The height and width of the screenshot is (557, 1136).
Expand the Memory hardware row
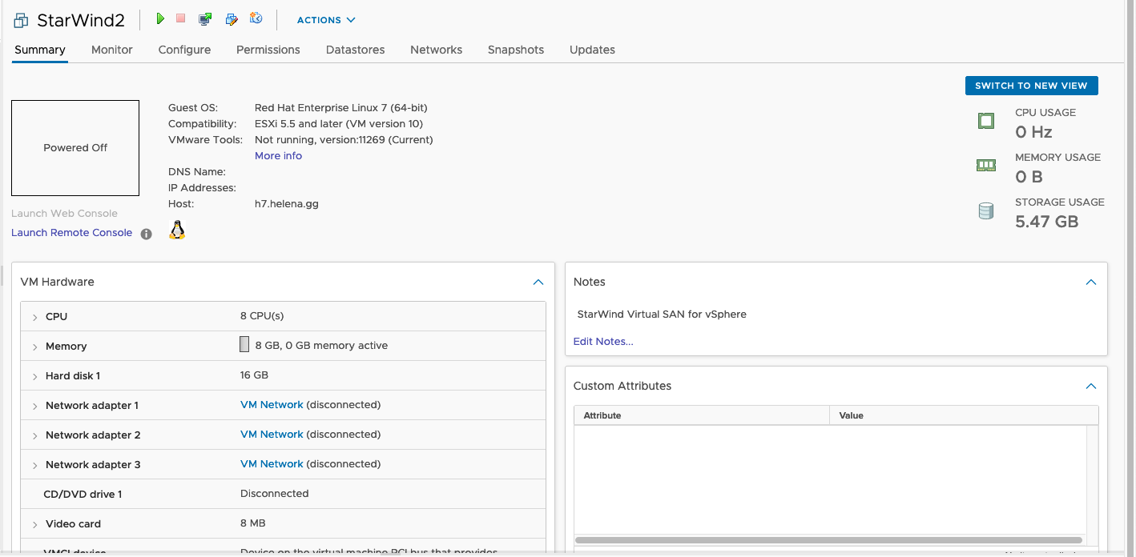pyautogui.click(x=35, y=347)
